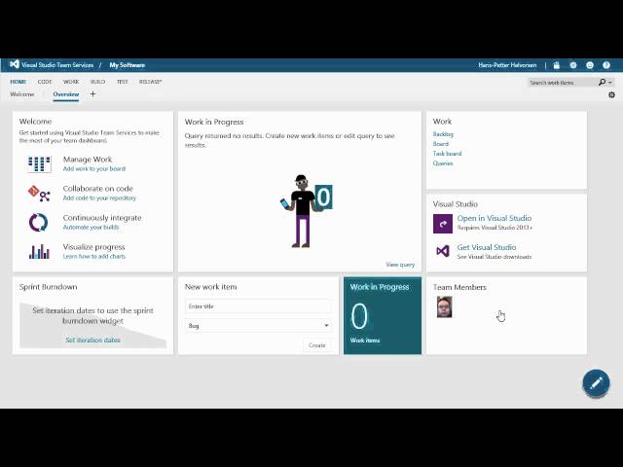Click the Continuously integrate cycle icon
The width and height of the screenshot is (623, 467).
click(x=39, y=223)
